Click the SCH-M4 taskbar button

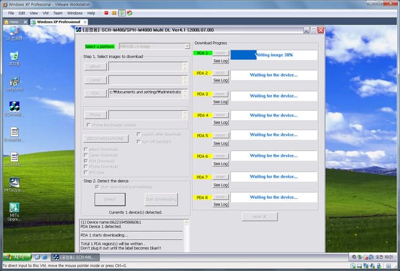[x=75, y=257]
